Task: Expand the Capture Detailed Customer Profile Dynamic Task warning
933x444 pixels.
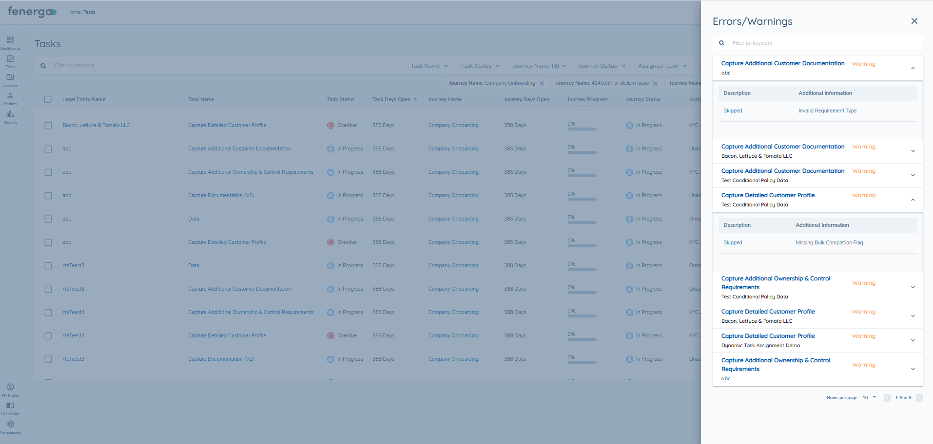Action: pyautogui.click(x=913, y=340)
